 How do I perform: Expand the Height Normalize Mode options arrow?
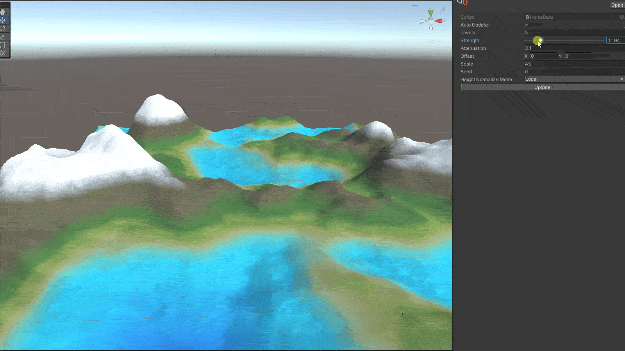621,79
